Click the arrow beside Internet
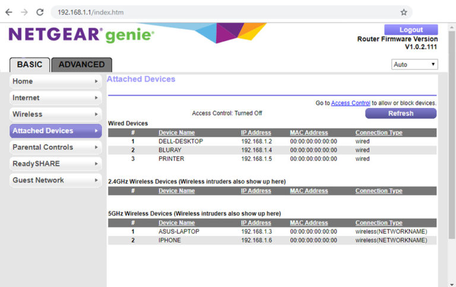 pyautogui.click(x=96, y=98)
